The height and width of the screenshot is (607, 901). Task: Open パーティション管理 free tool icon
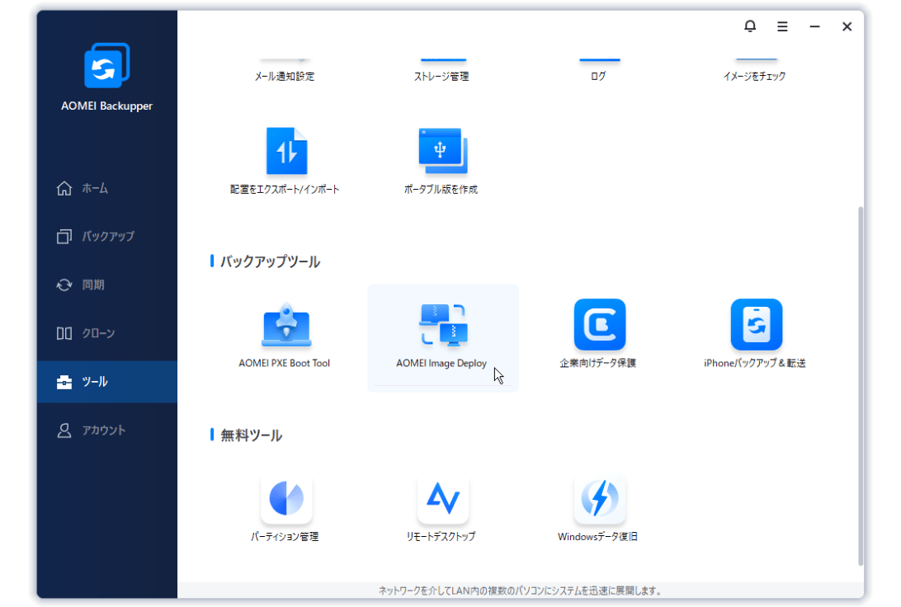286,498
